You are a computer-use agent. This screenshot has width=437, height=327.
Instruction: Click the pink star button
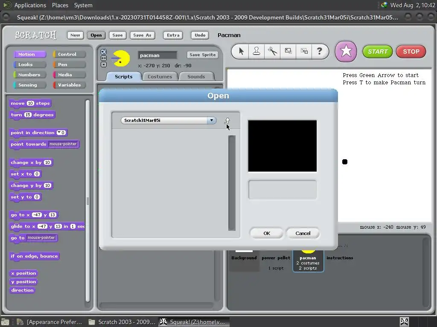(346, 52)
